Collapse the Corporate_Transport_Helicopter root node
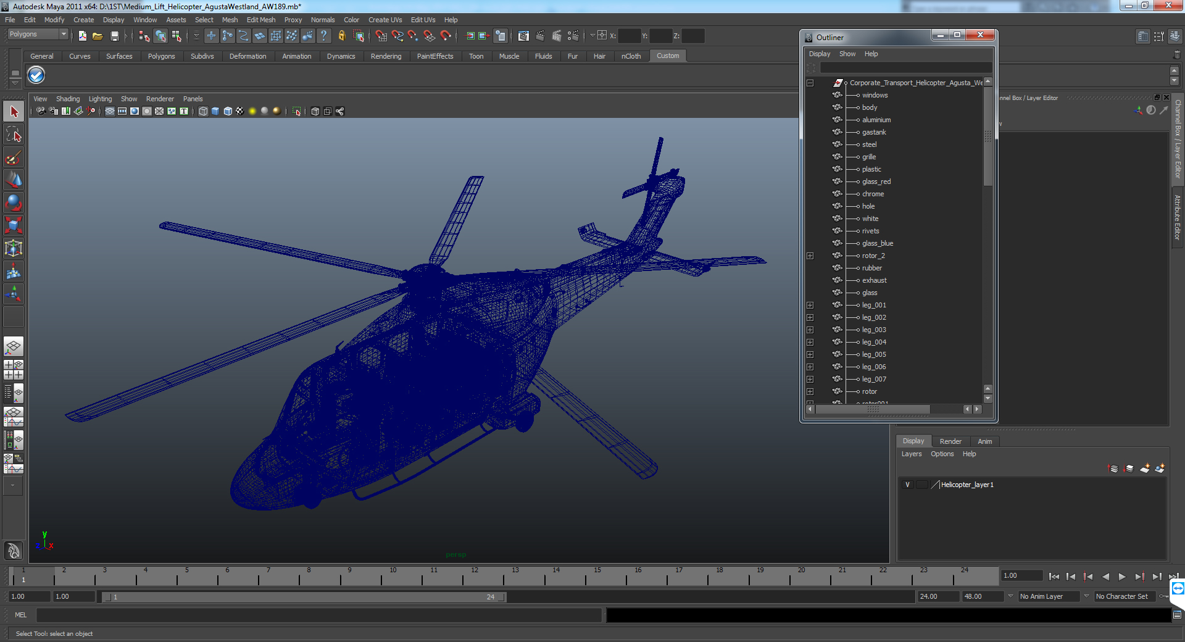1185x642 pixels. click(x=810, y=83)
